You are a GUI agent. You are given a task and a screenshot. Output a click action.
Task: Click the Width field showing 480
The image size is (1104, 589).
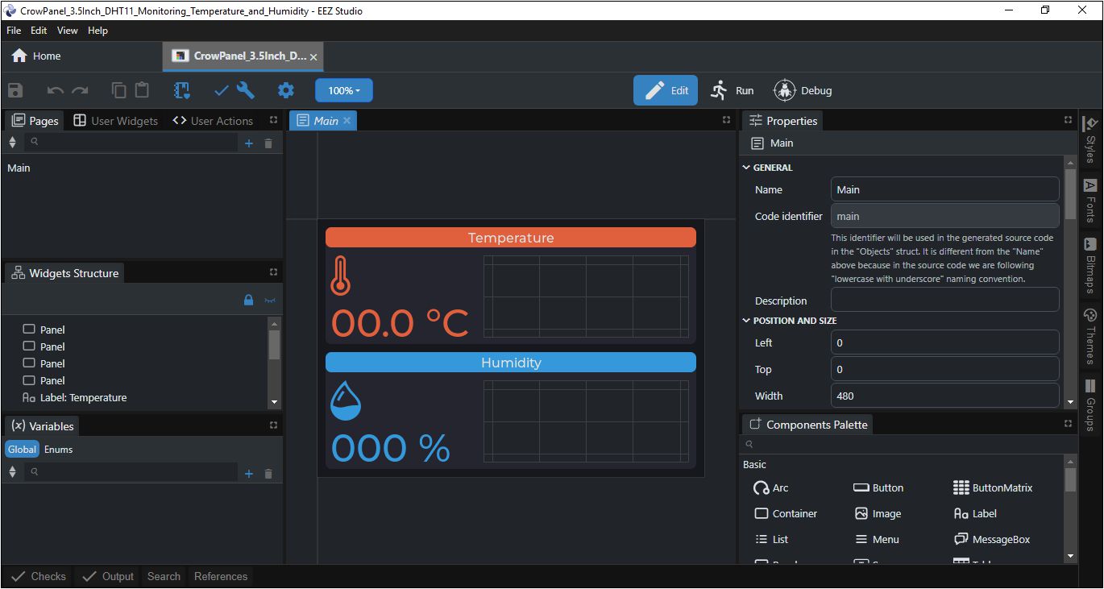pos(944,396)
